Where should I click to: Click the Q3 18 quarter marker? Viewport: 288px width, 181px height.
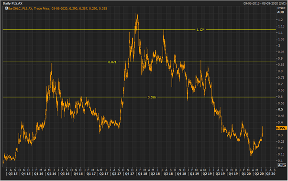[168, 174]
